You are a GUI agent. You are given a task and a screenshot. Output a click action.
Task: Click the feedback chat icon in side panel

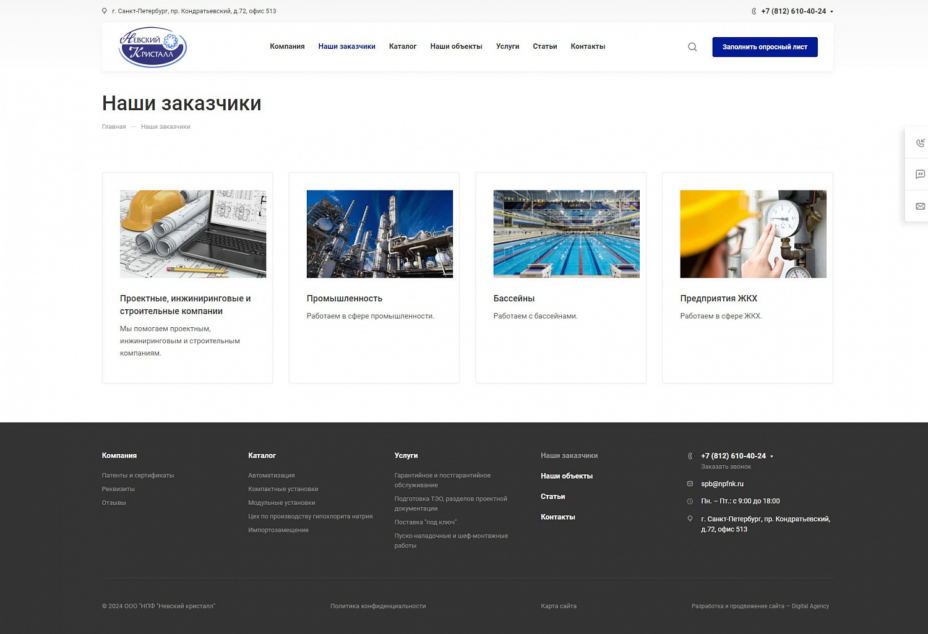pos(920,174)
